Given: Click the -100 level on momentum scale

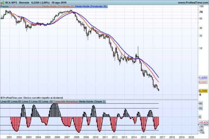Looking at the screenshot, I should (x=202, y=133).
